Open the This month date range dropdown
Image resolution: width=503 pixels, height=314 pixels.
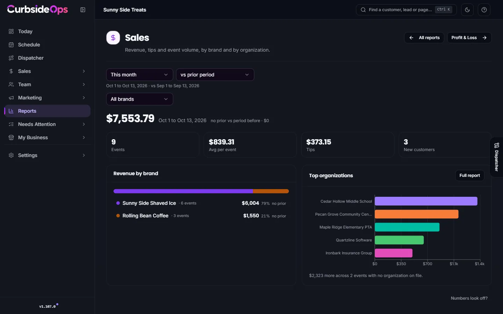click(139, 75)
